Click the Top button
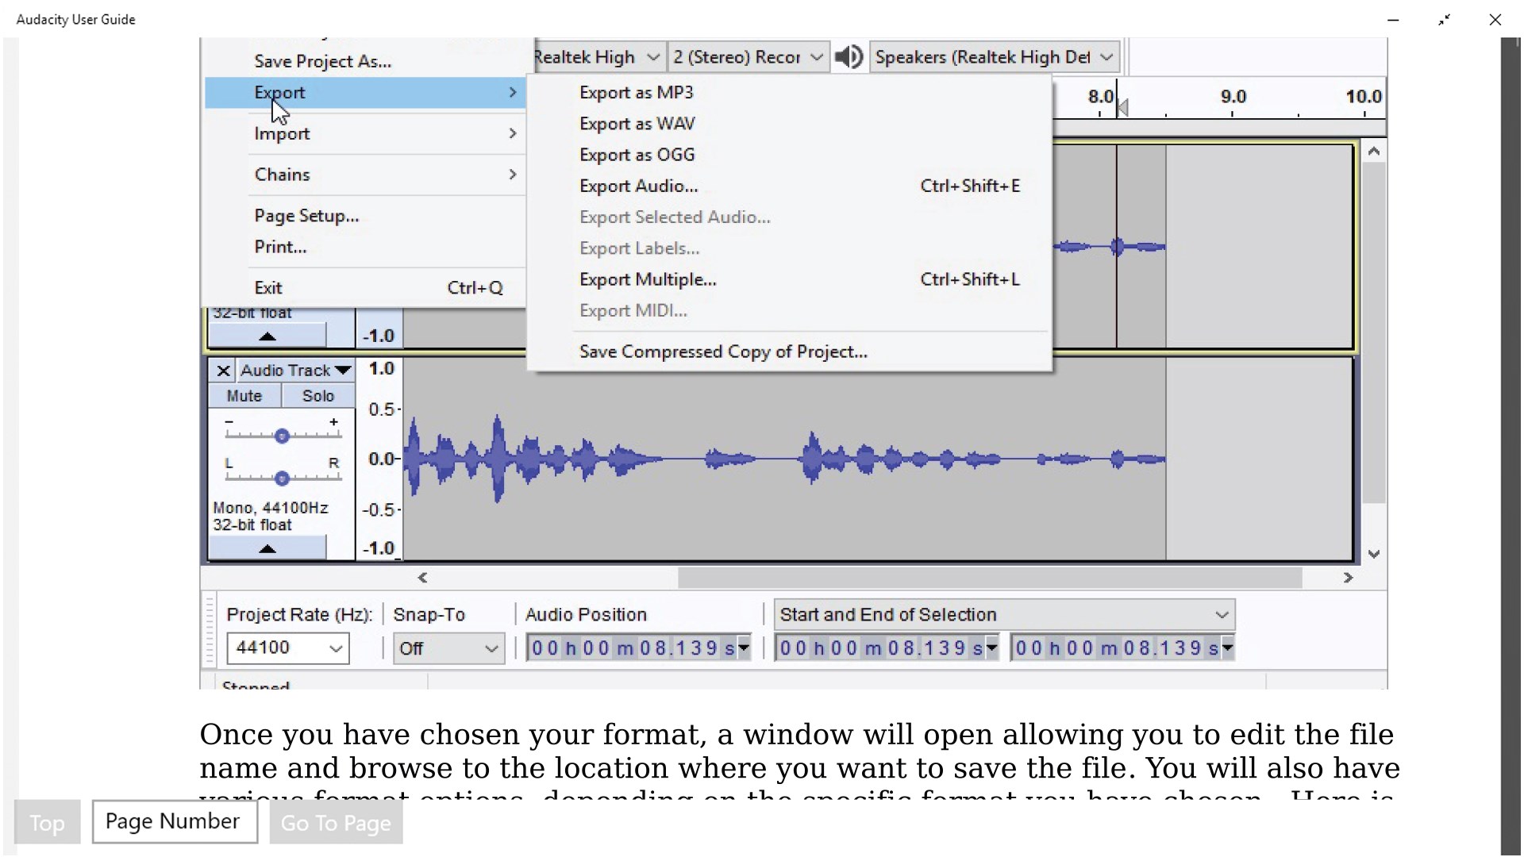This screenshot has width=1524, height=857. (47, 823)
